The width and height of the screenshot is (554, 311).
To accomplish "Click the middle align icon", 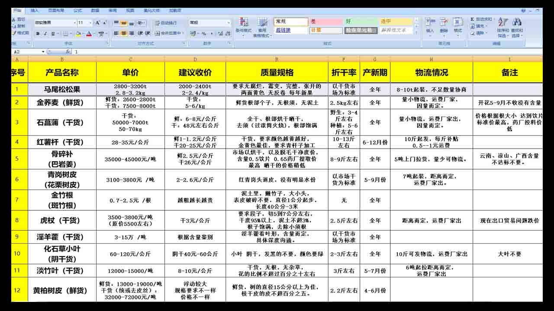I will (x=124, y=23).
